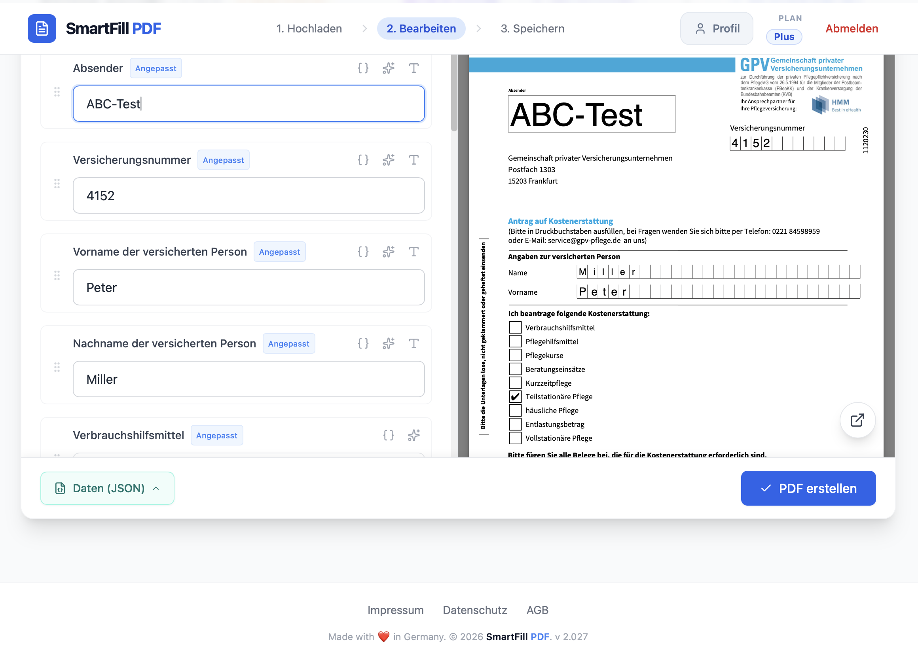Image resolution: width=918 pixels, height=652 pixels.
Task: Open the Profil page
Action: pos(717,28)
